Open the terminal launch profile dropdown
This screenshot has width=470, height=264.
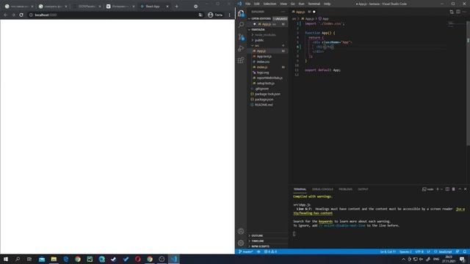[x=441, y=189]
